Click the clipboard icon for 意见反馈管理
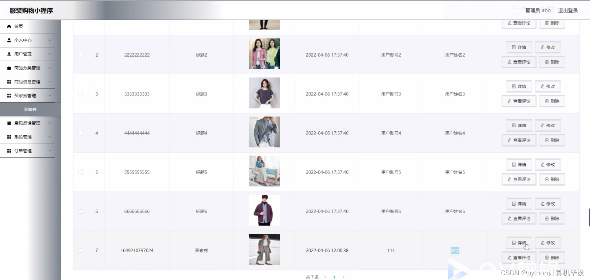This screenshot has width=590, height=280. 9,123
